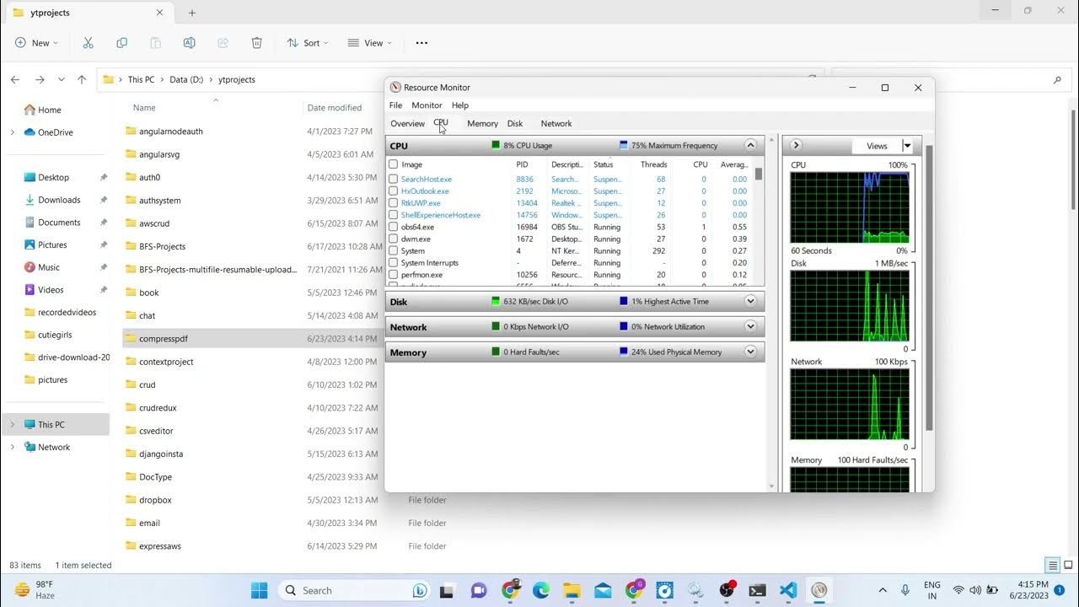Expand the Memory section
The height and width of the screenshot is (607, 1079).
tap(750, 352)
